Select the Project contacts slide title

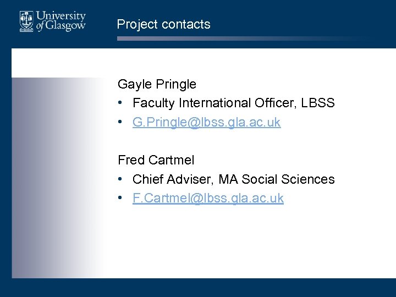(x=163, y=24)
